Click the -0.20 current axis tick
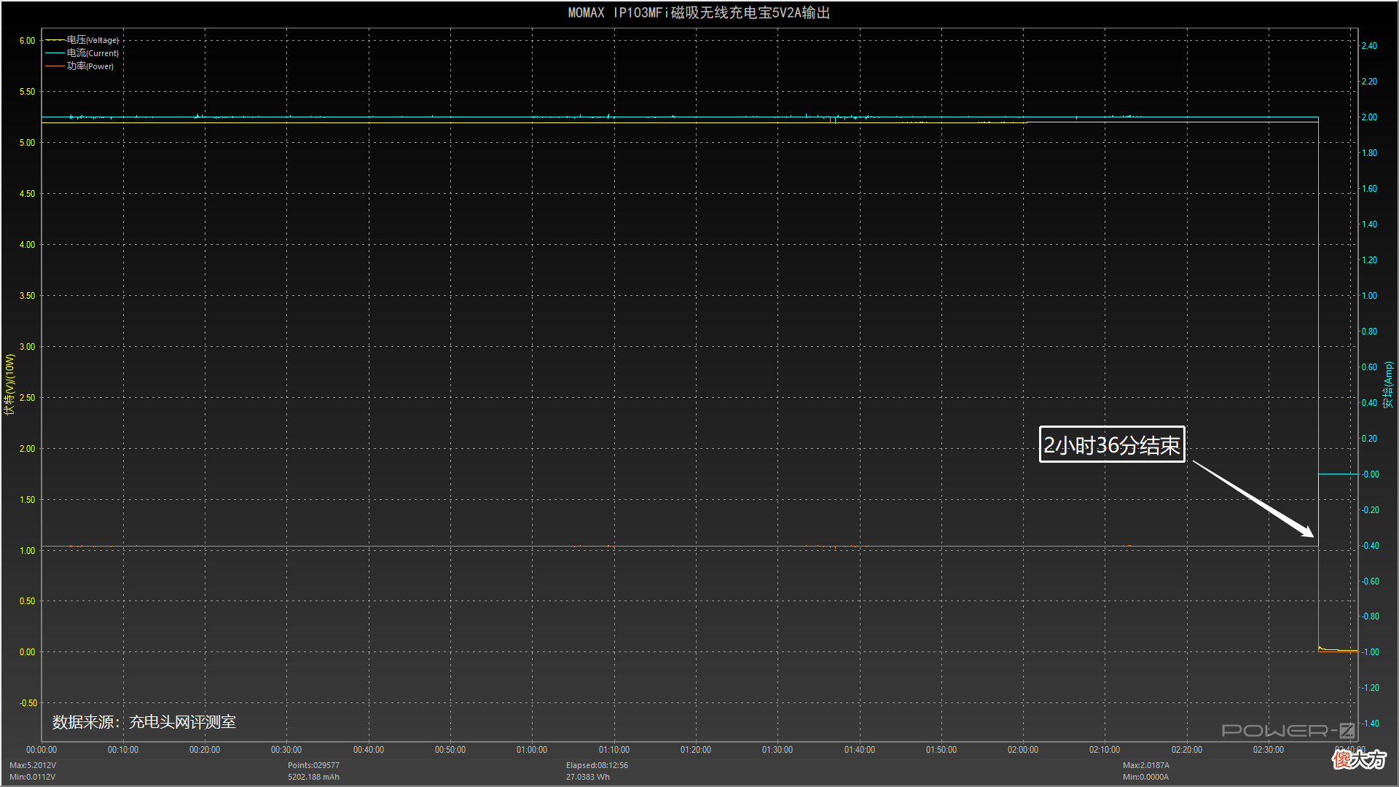 point(1371,510)
